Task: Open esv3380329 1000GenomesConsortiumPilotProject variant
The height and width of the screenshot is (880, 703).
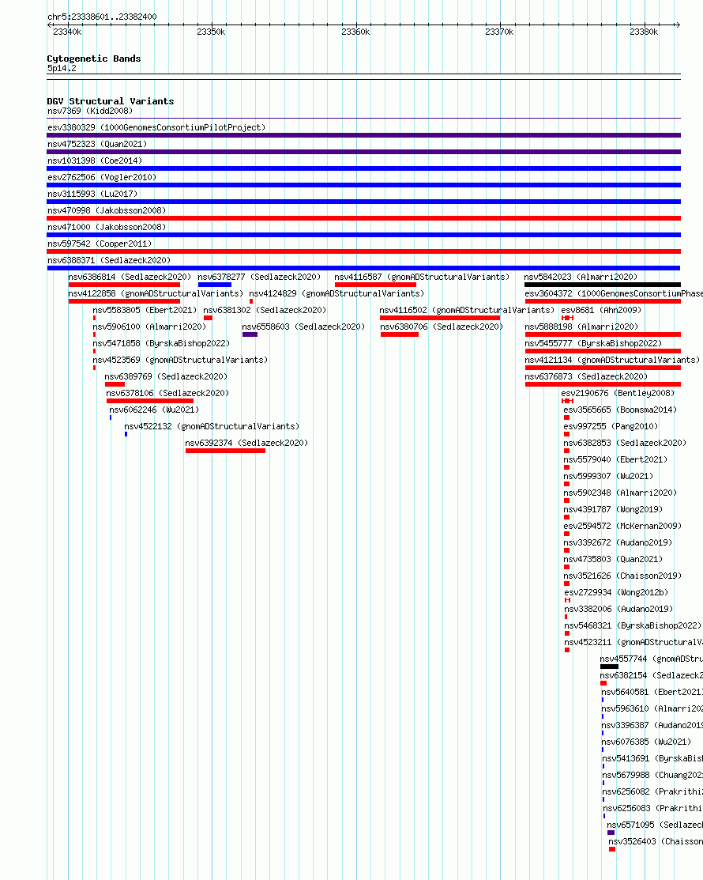Action: pos(156,127)
